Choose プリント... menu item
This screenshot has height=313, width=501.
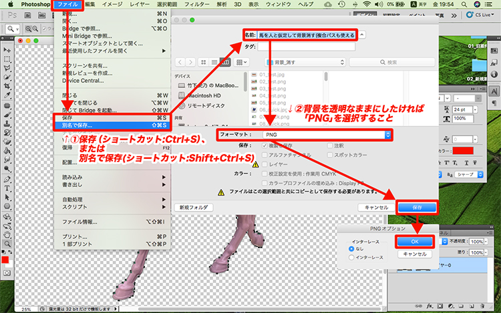(x=112, y=236)
